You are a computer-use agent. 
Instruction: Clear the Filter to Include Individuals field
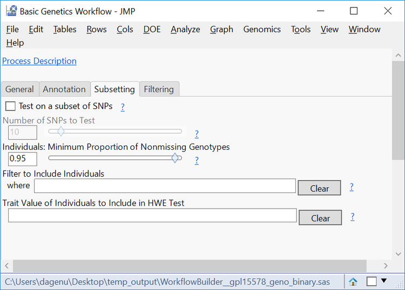click(320, 188)
